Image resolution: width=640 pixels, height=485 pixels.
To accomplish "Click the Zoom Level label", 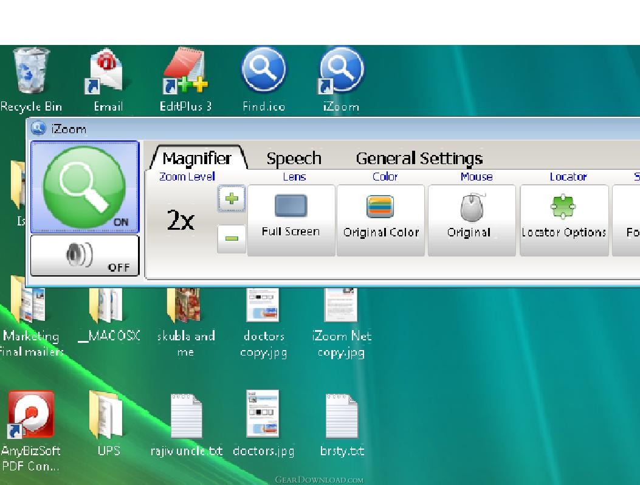I will coord(187,176).
